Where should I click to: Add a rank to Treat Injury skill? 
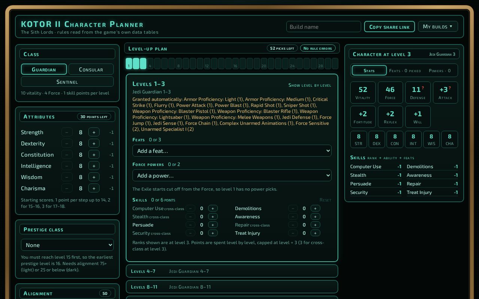[x=315, y=233]
